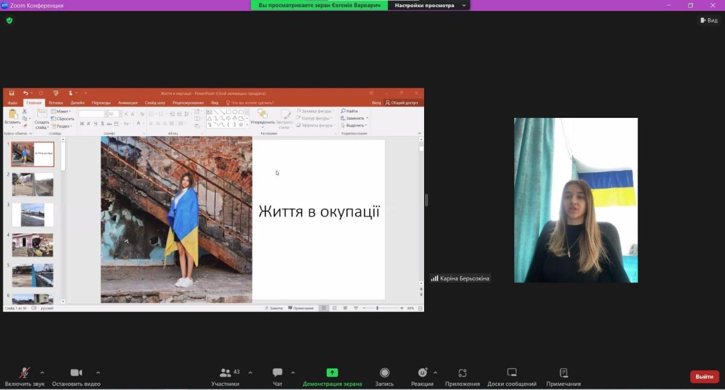Screen dimensions: 725x390
Task: Start recording with Запись icon
Action: tap(384, 373)
